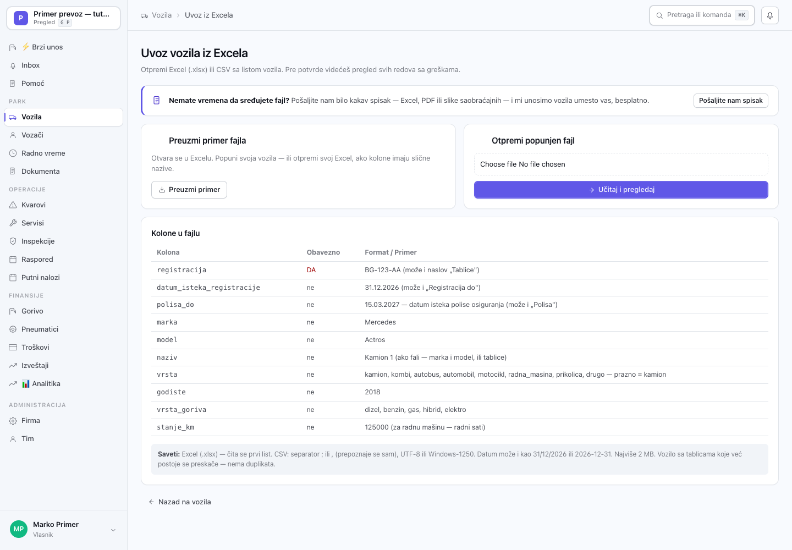
Task: Click the Učitaj i pregledaj button
Action: click(x=621, y=190)
